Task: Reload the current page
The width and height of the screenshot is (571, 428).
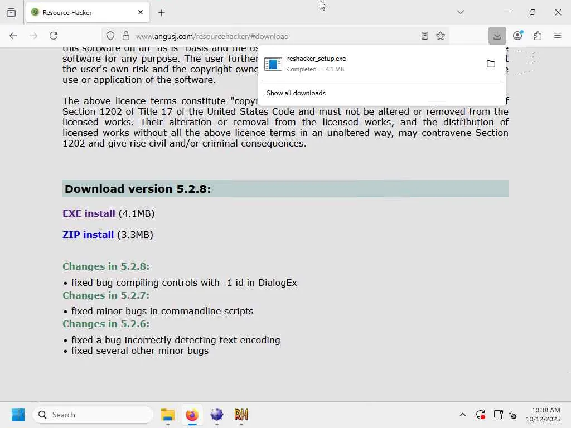Action: (x=54, y=36)
